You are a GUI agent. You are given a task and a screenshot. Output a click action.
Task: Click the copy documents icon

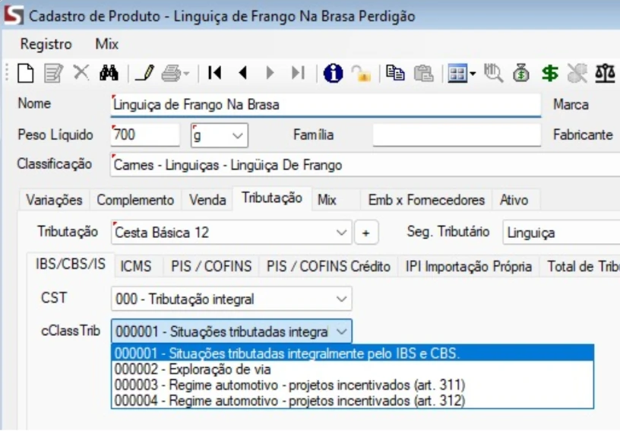point(395,74)
